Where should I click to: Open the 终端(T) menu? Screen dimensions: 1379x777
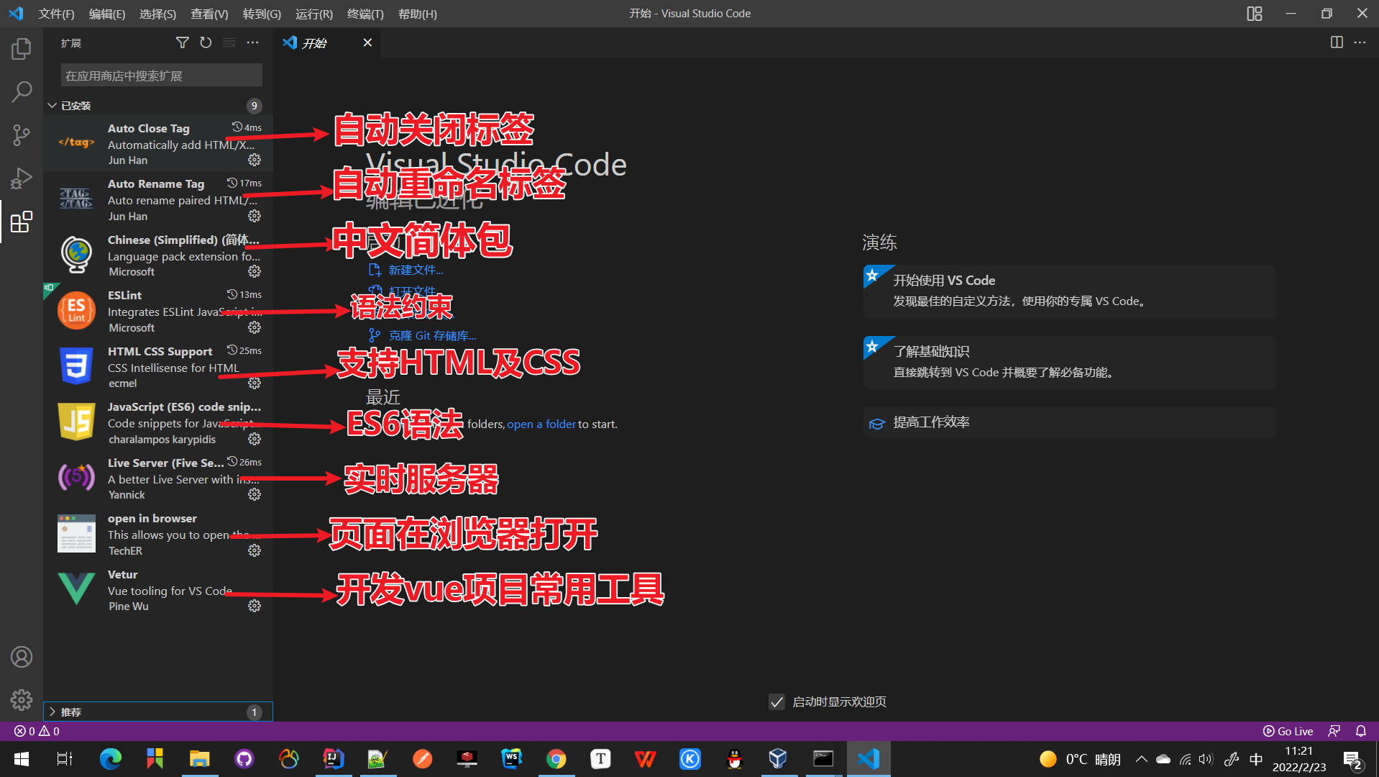pyautogui.click(x=365, y=14)
